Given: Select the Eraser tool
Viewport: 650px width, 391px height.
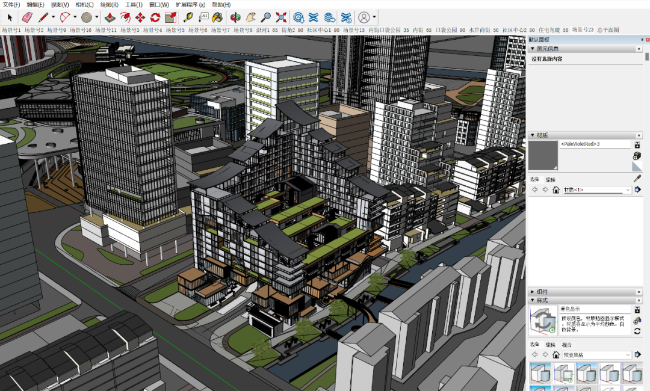Looking at the screenshot, I should pos(28,17).
